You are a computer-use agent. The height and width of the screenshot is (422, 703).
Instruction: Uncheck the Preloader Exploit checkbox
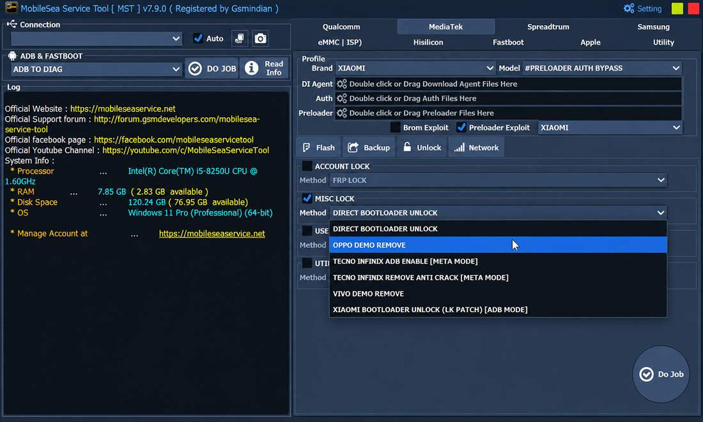461,128
